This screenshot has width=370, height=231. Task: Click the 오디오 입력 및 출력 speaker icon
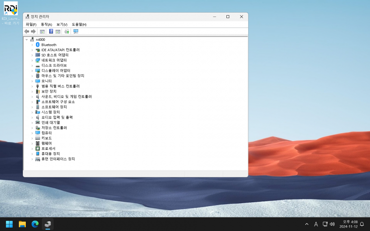[x=37, y=117]
